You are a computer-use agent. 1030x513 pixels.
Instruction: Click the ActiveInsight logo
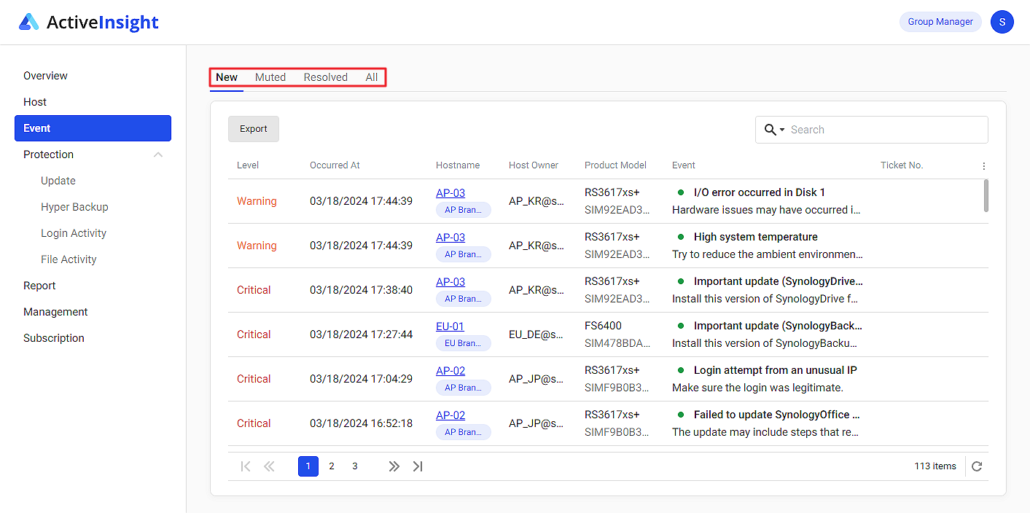point(87,22)
